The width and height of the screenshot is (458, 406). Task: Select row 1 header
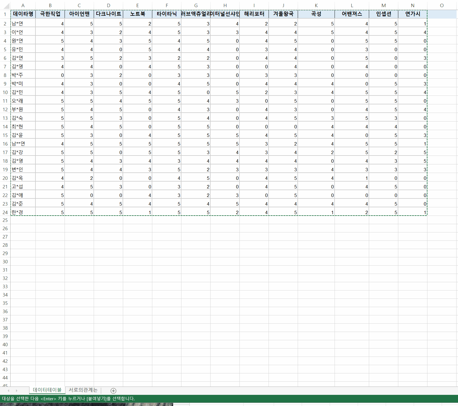5,14
